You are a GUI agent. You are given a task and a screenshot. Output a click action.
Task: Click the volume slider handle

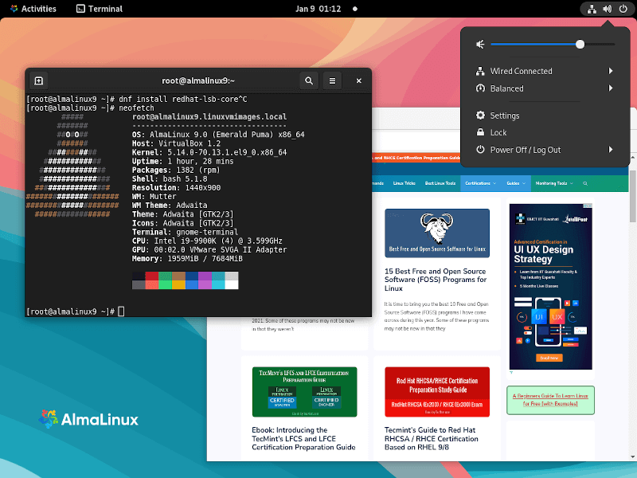pyautogui.click(x=580, y=45)
